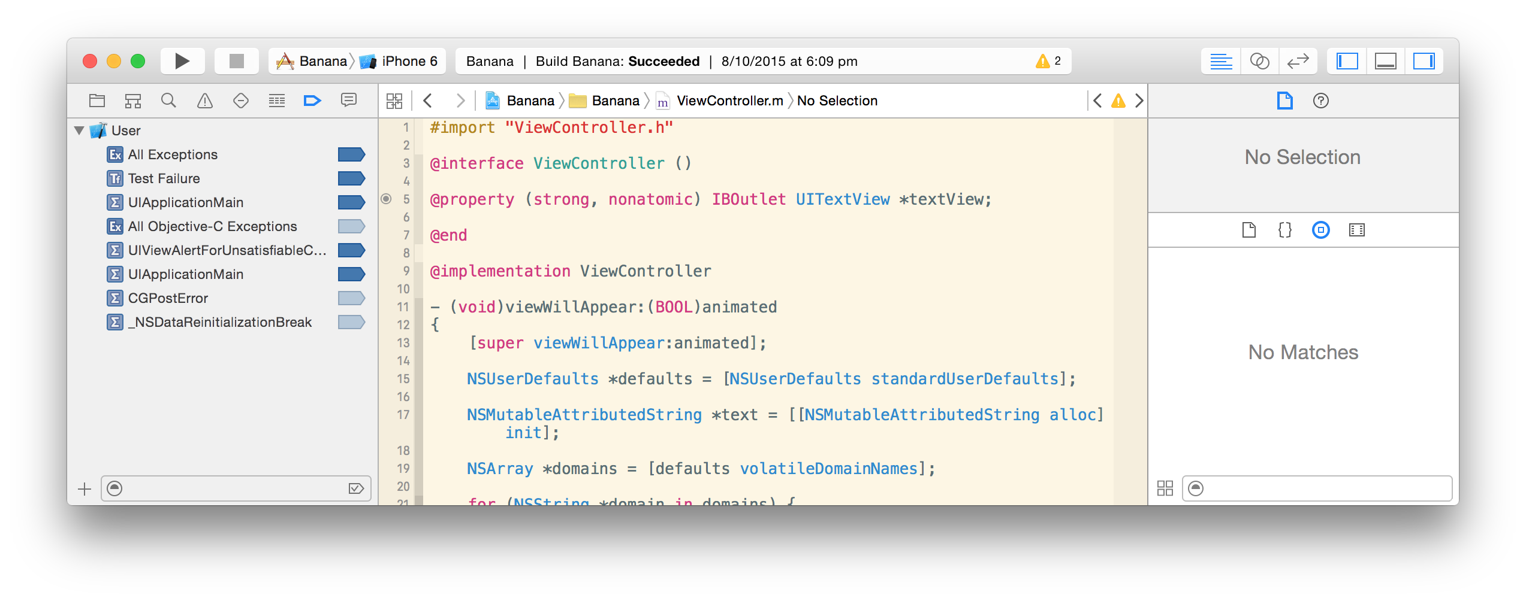1526x601 pixels.
Task: Select the CGPostError row
Action: point(222,298)
